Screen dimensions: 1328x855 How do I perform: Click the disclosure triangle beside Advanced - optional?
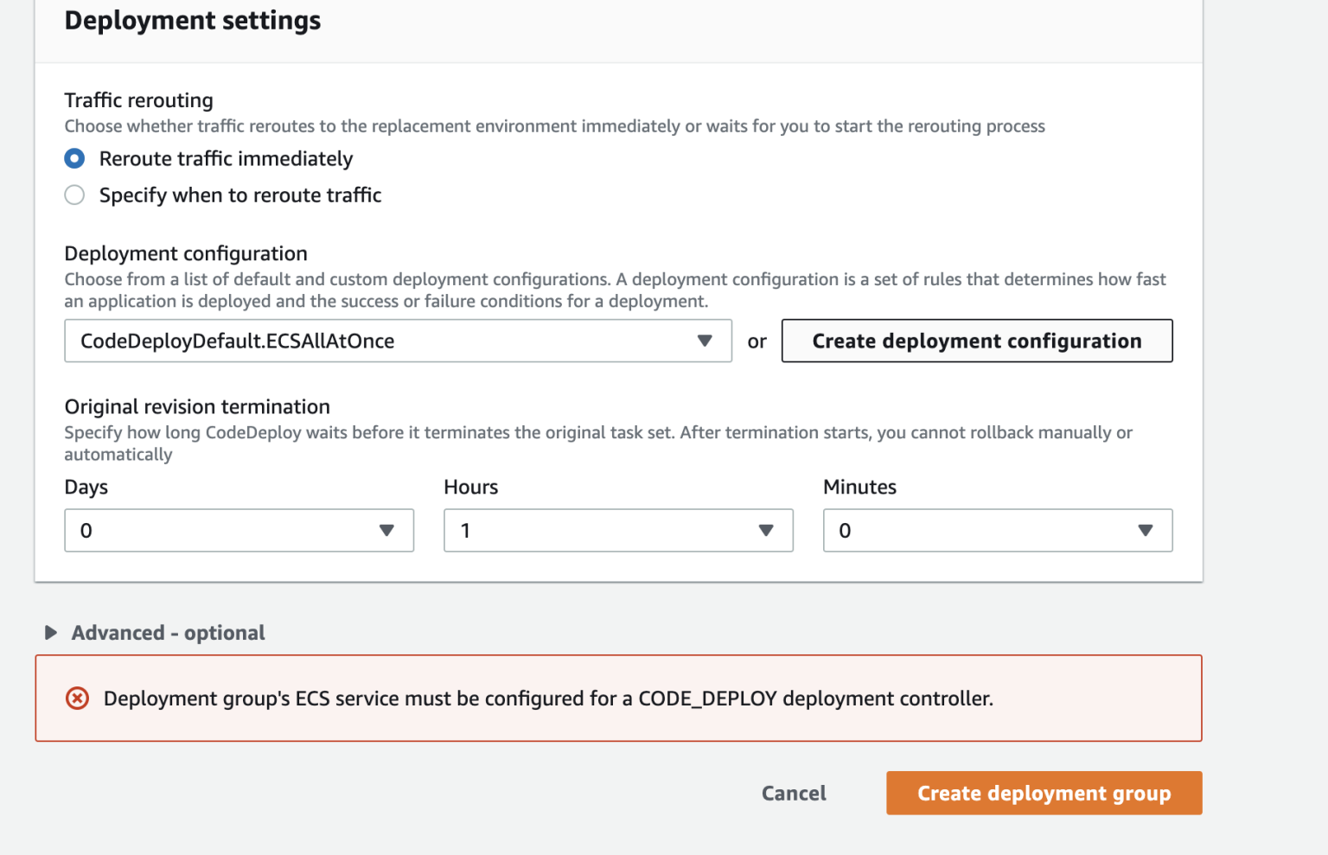tap(50, 632)
